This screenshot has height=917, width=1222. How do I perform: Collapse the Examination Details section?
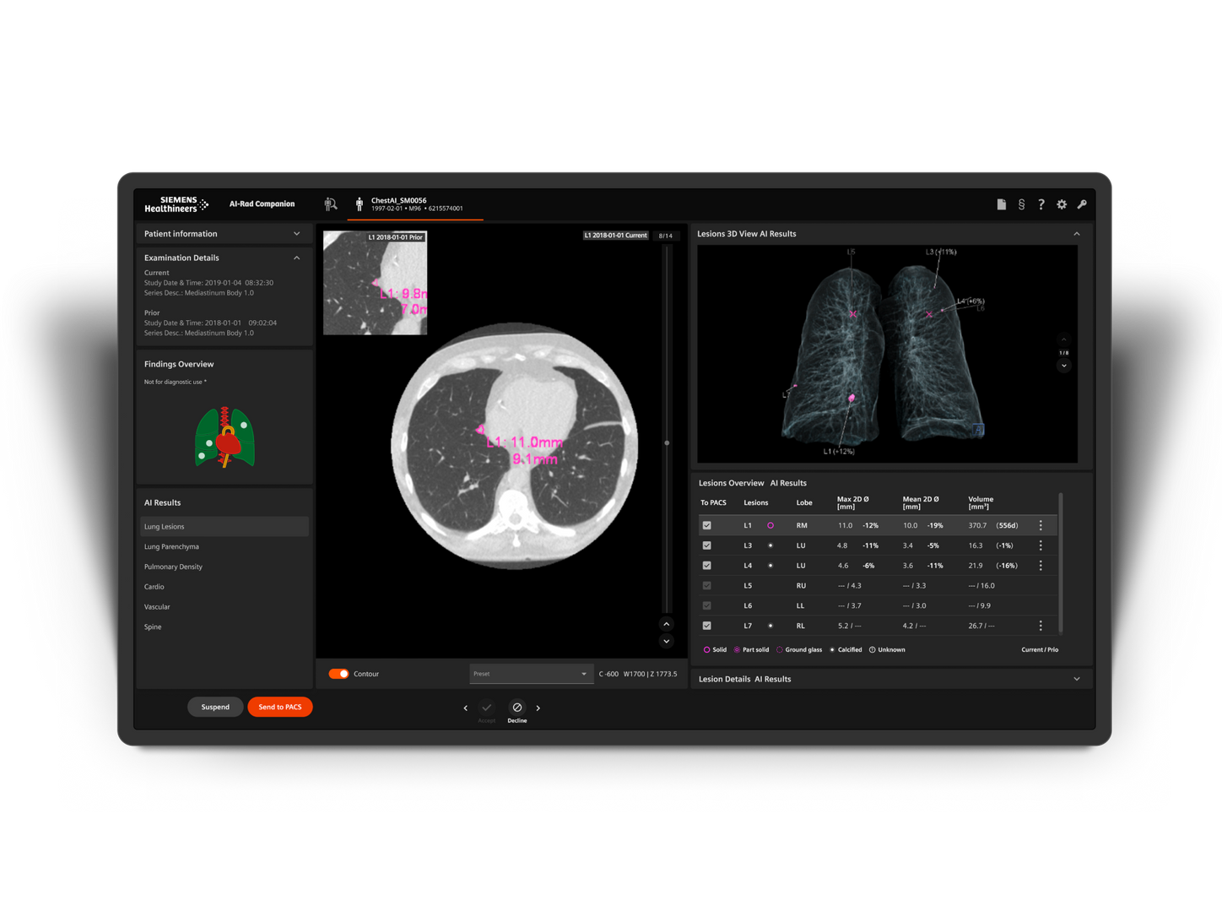pyautogui.click(x=296, y=258)
